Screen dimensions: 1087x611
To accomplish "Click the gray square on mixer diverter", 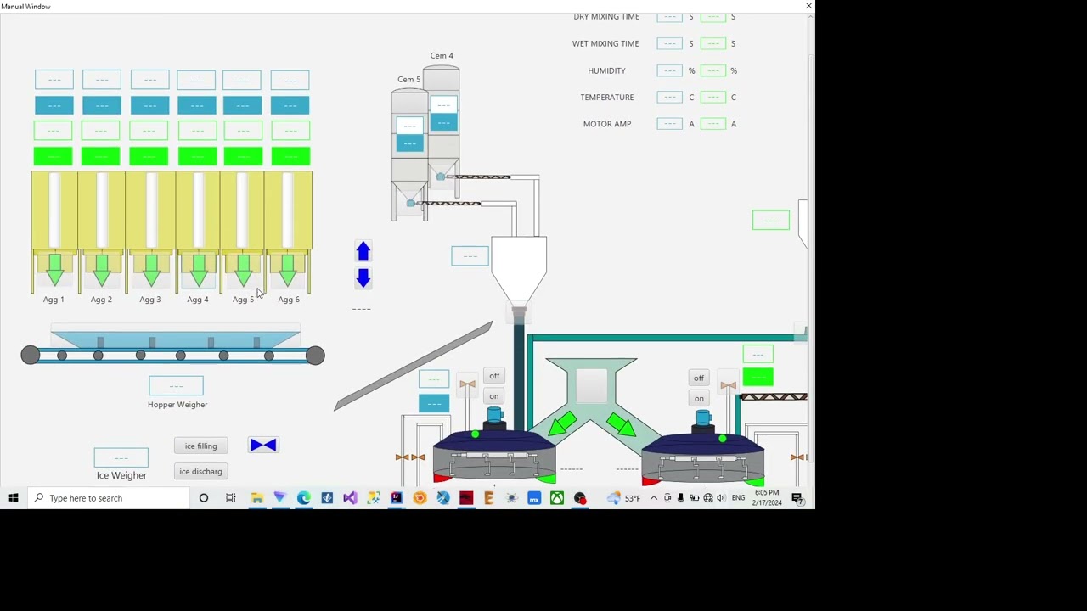I will coord(591,386).
